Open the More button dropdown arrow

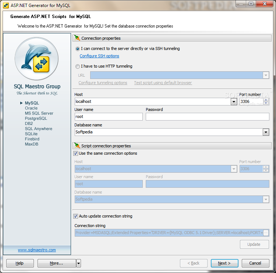pyautogui.click(x=78, y=263)
